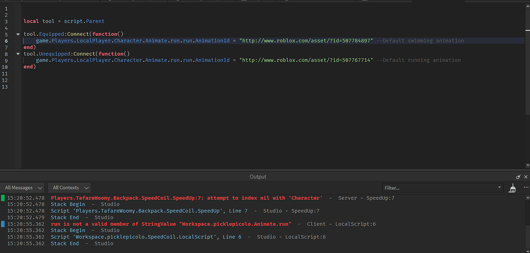Image resolution: width=530 pixels, height=253 pixels.
Task: Click line number 11 in the gutter
Action: click(5, 74)
